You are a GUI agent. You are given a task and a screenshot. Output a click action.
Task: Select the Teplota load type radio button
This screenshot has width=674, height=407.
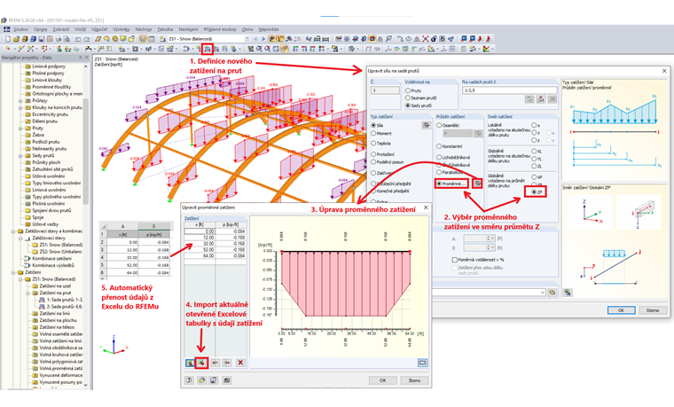(373, 143)
